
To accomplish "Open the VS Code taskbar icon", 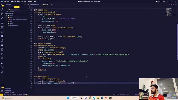I will [94, 98].
